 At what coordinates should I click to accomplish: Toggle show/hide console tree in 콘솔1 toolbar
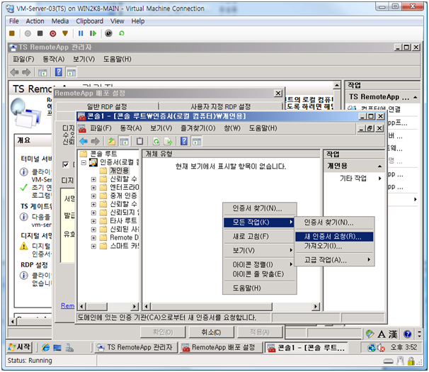(124, 141)
